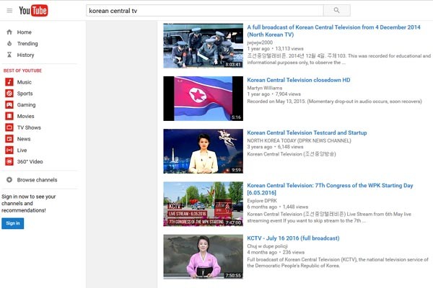Click '3 years ago • 6,148 views' text
This screenshot has width=433, height=288.
click(x=275, y=147)
